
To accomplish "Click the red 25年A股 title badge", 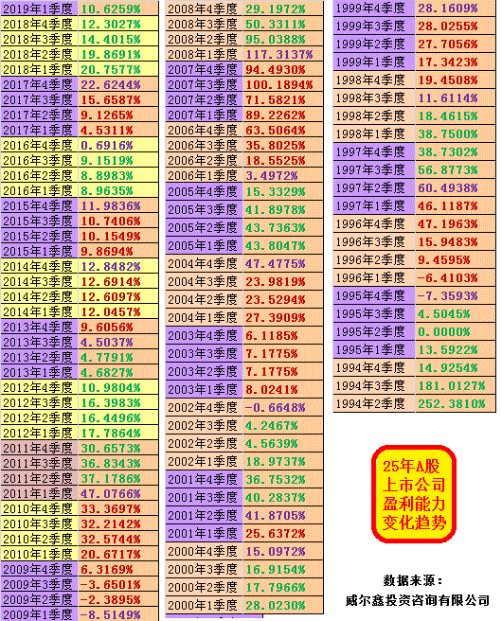I will tap(414, 493).
